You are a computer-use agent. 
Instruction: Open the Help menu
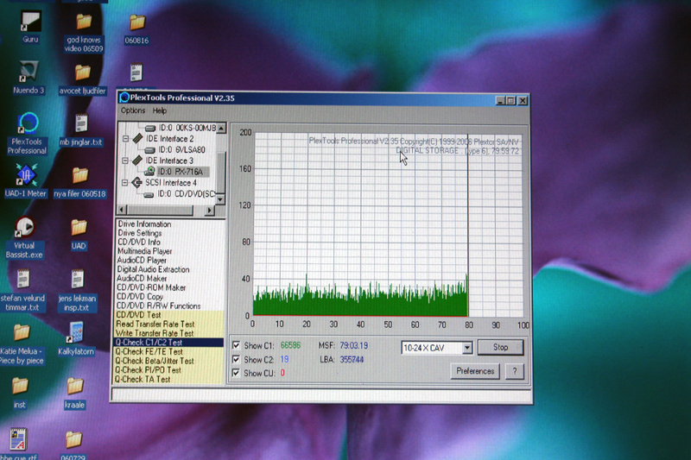[160, 111]
